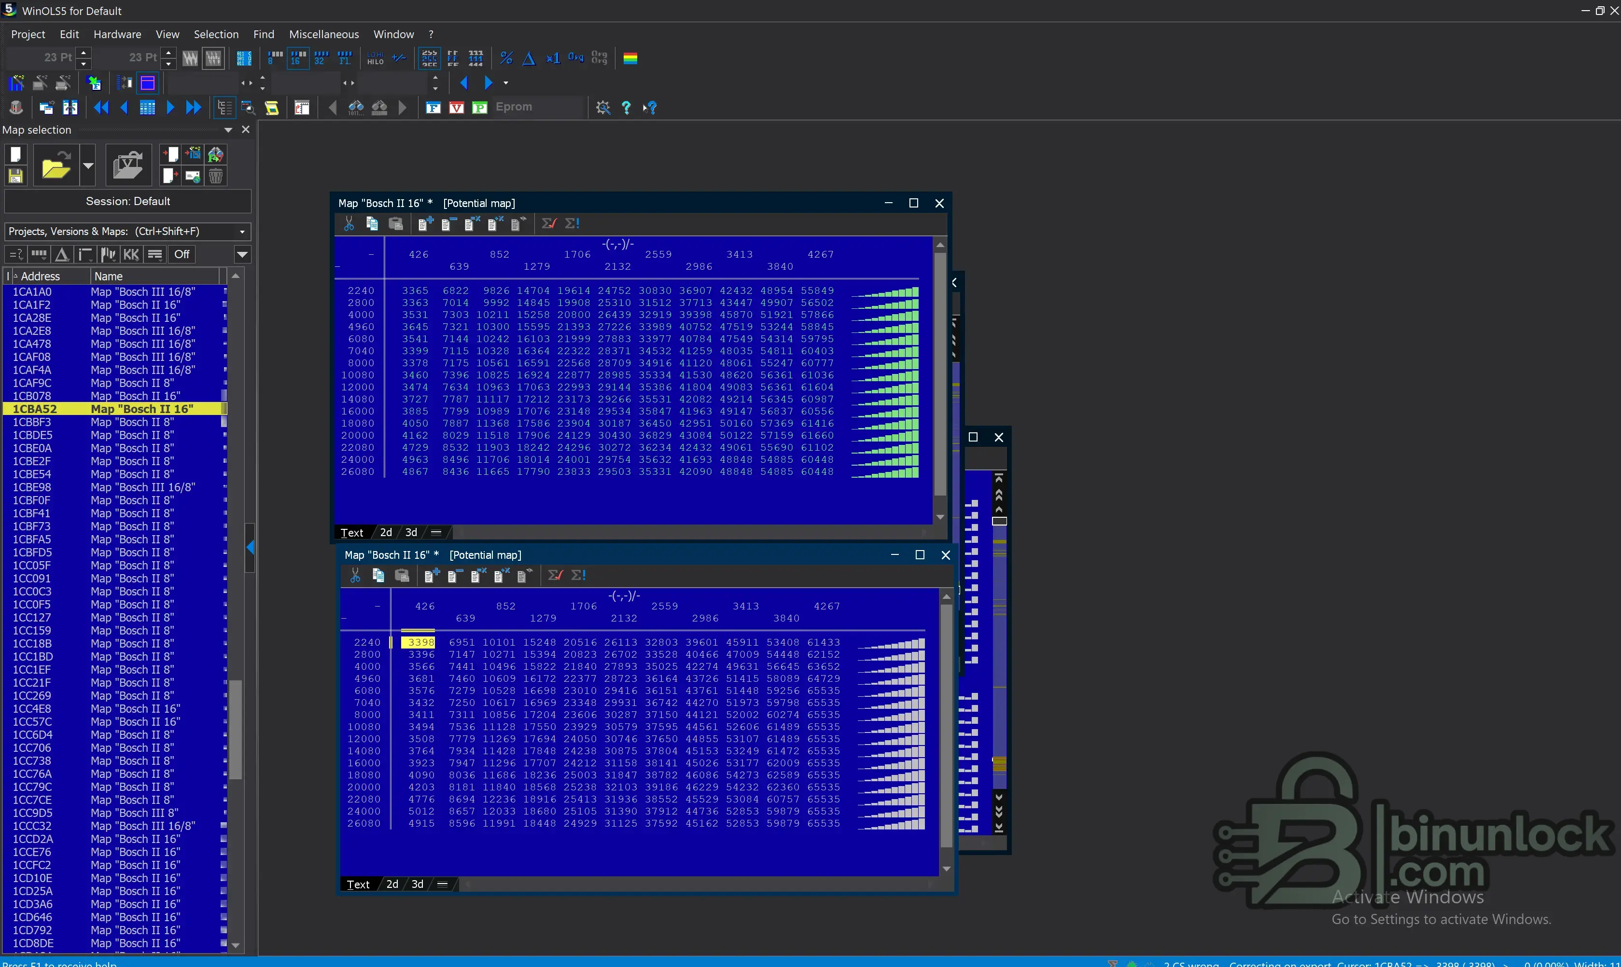The width and height of the screenshot is (1621, 967).
Task: Create a new project in Map selection
Action: click(x=15, y=154)
